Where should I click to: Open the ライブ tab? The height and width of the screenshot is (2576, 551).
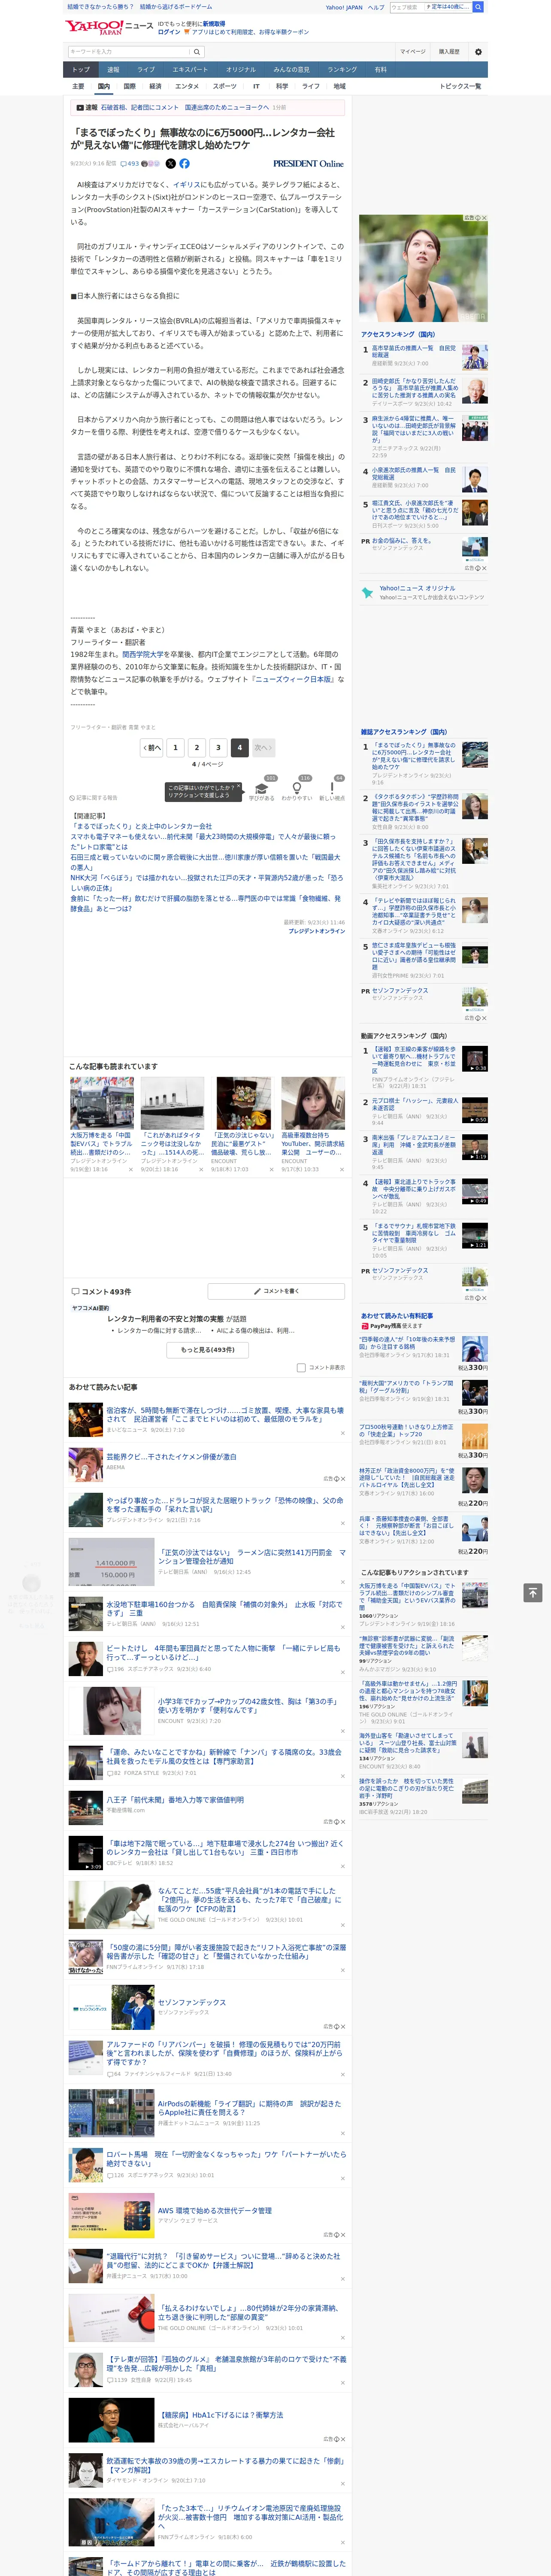coord(146,69)
